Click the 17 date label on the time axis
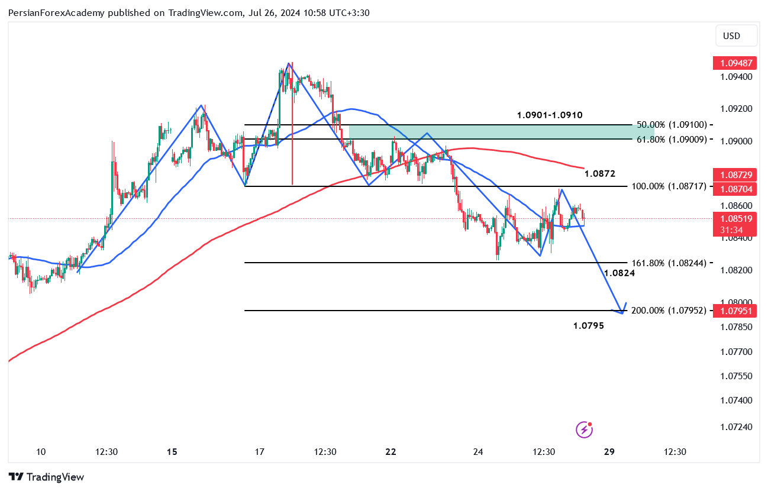Screen dimensions: 768x491 click(x=259, y=451)
